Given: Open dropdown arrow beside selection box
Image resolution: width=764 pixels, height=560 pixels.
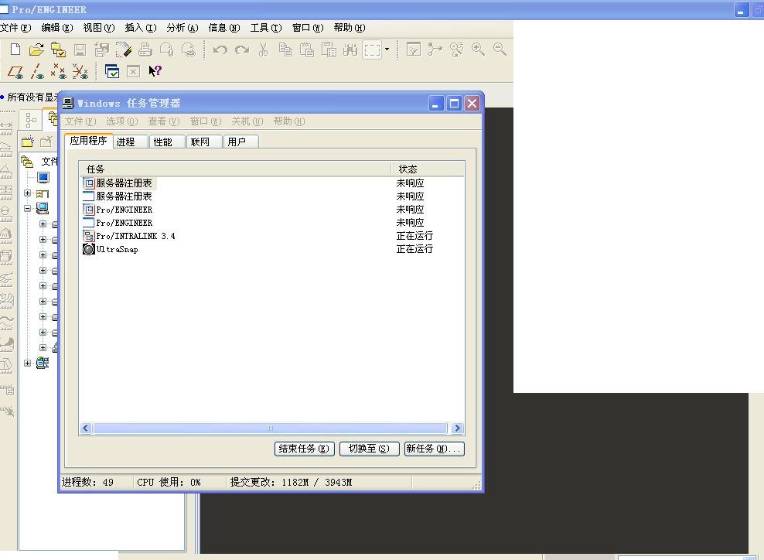Looking at the screenshot, I should [x=387, y=50].
